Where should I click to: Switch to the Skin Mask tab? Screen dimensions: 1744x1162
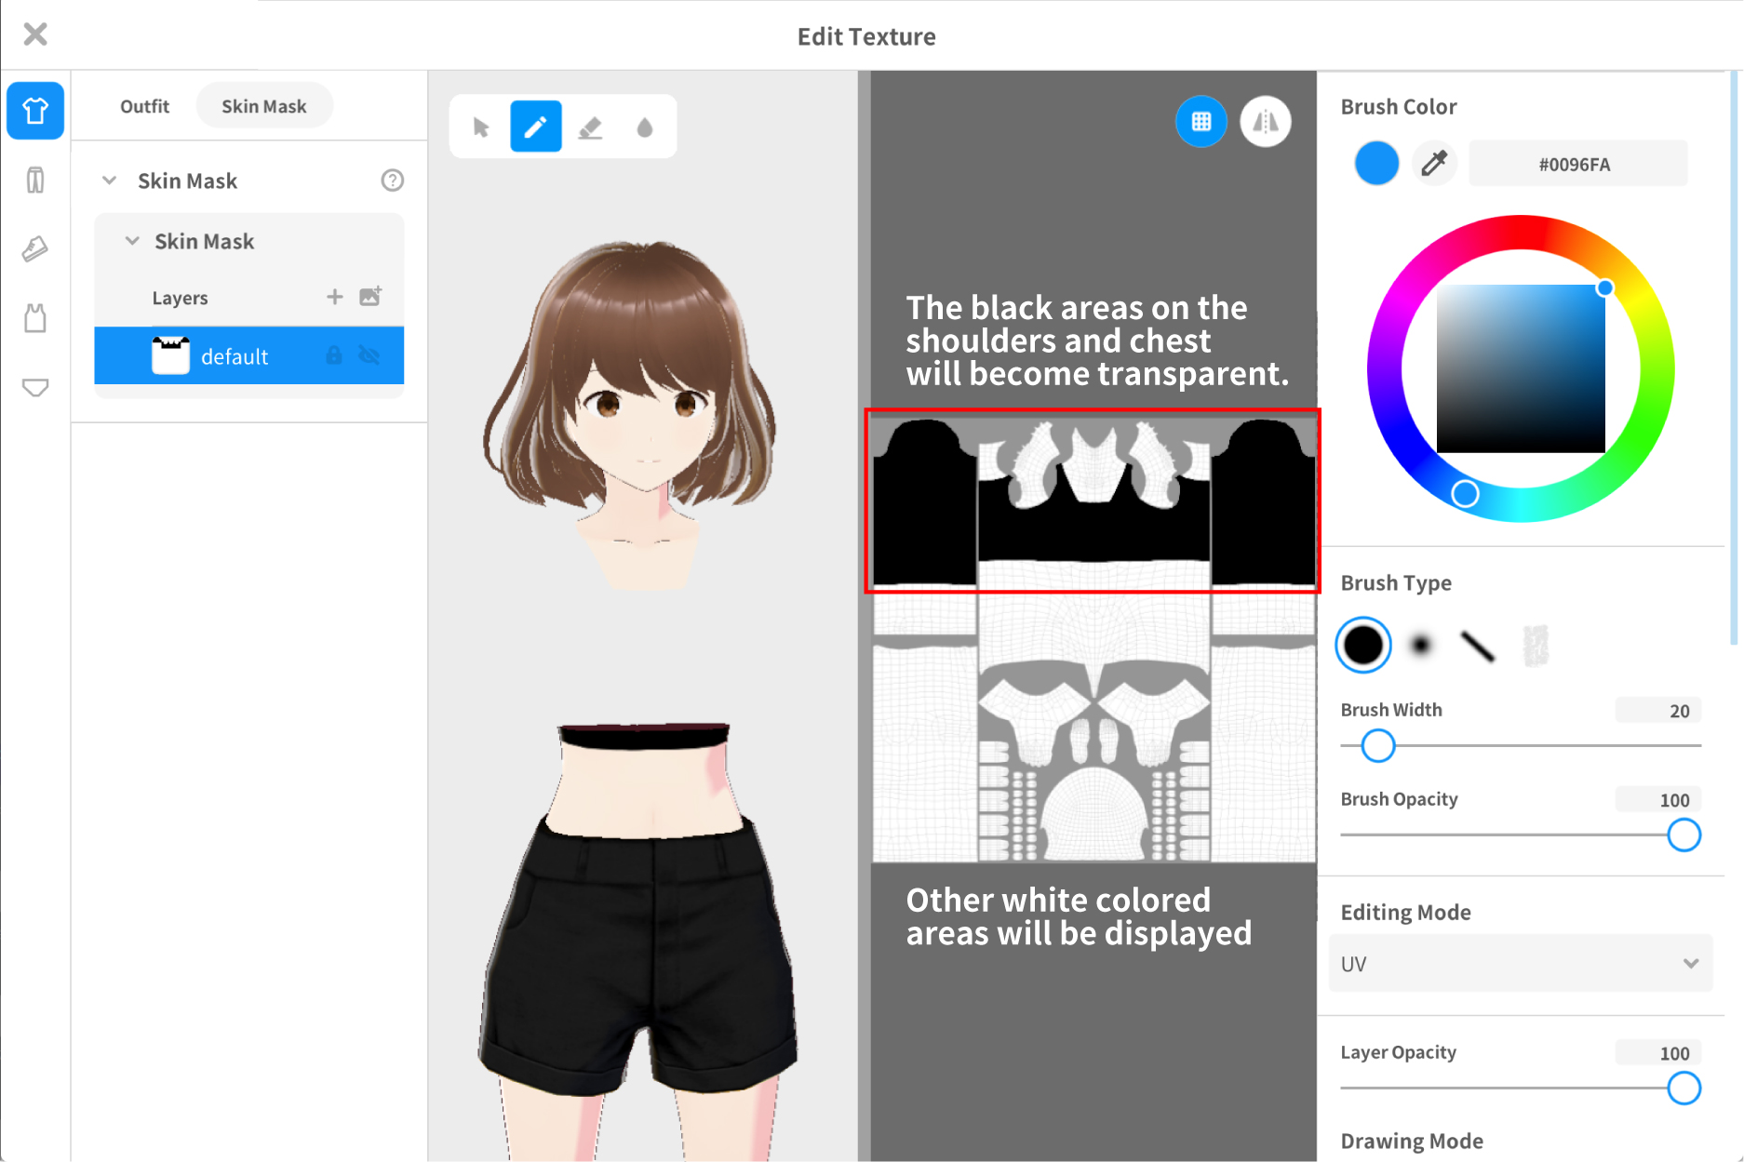[263, 106]
